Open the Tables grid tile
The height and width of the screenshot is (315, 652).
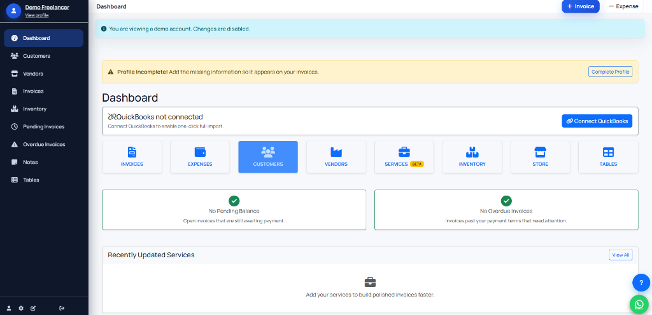(608, 157)
